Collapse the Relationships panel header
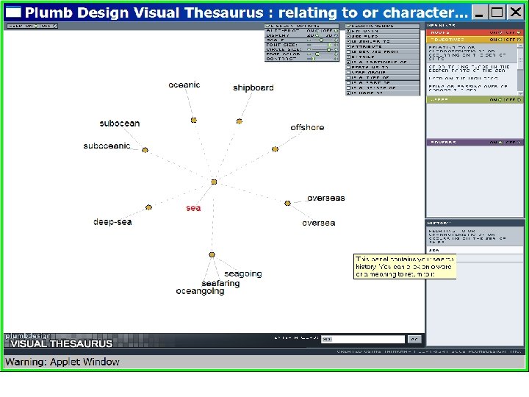Image resolution: width=529 pixels, height=397 pixels. pos(383,26)
